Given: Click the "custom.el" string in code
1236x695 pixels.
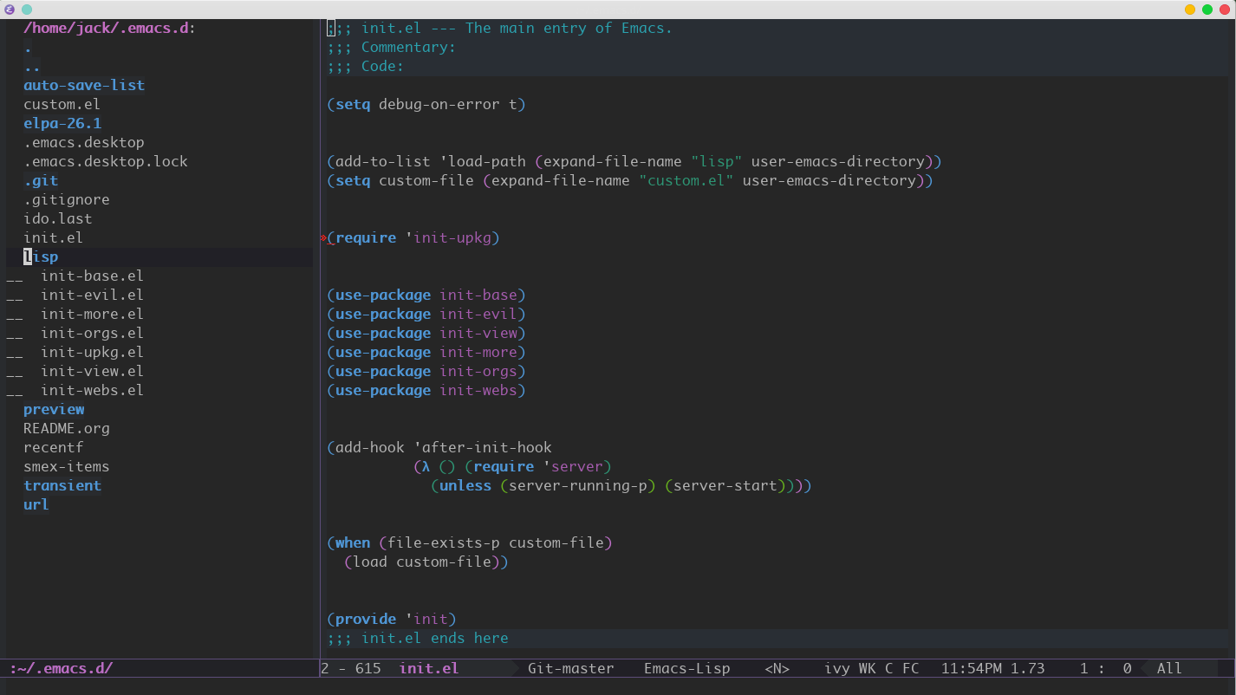Looking at the screenshot, I should (686, 180).
